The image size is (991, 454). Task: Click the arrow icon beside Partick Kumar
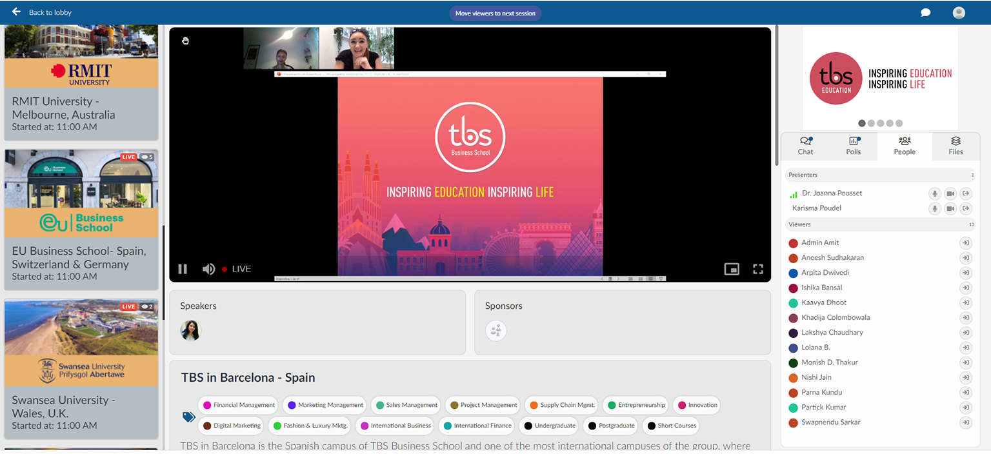(966, 408)
